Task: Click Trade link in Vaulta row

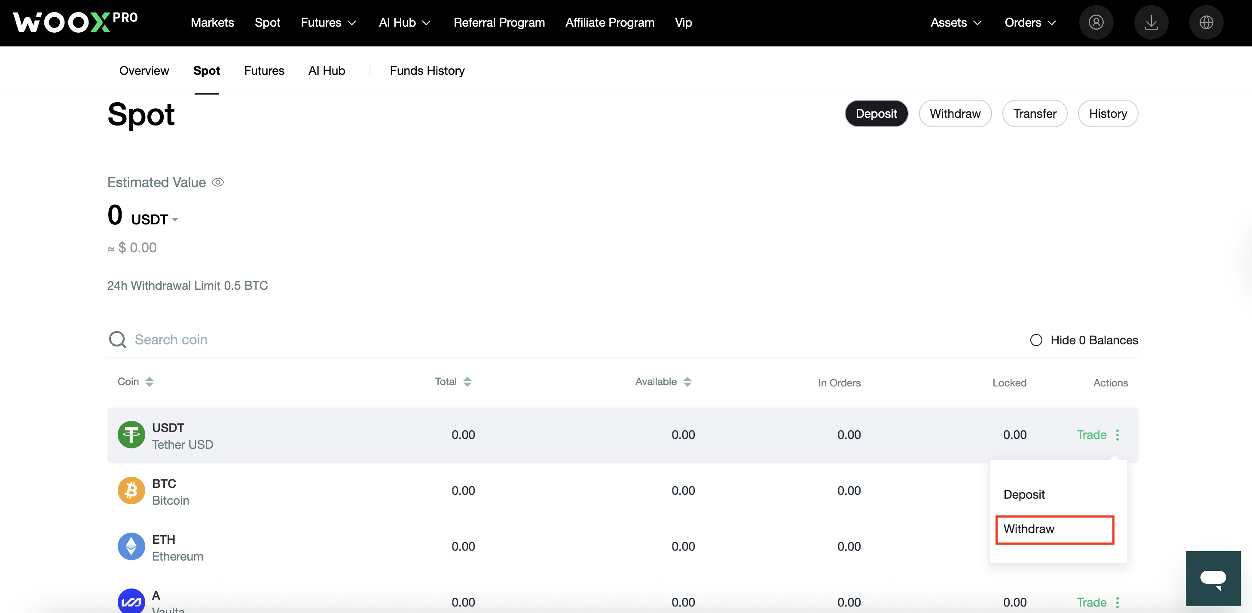Action: [x=1091, y=602]
